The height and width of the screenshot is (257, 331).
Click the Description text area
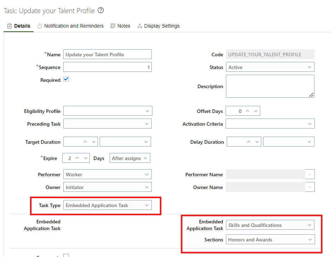(x=270, y=86)
